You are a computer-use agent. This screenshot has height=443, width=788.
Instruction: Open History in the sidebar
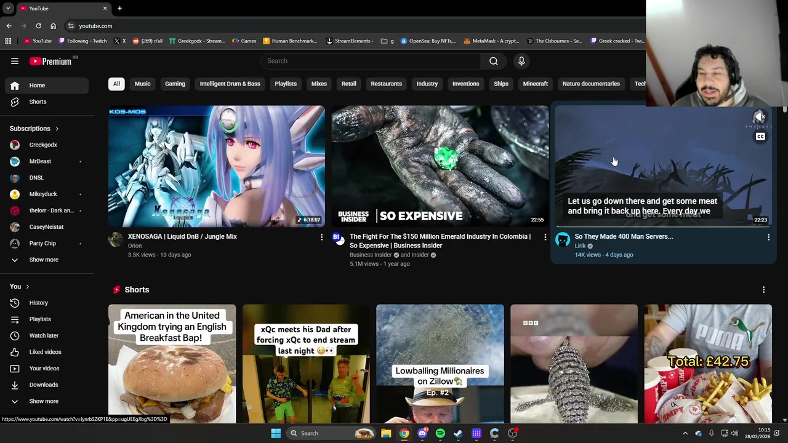tap(47, 303)
